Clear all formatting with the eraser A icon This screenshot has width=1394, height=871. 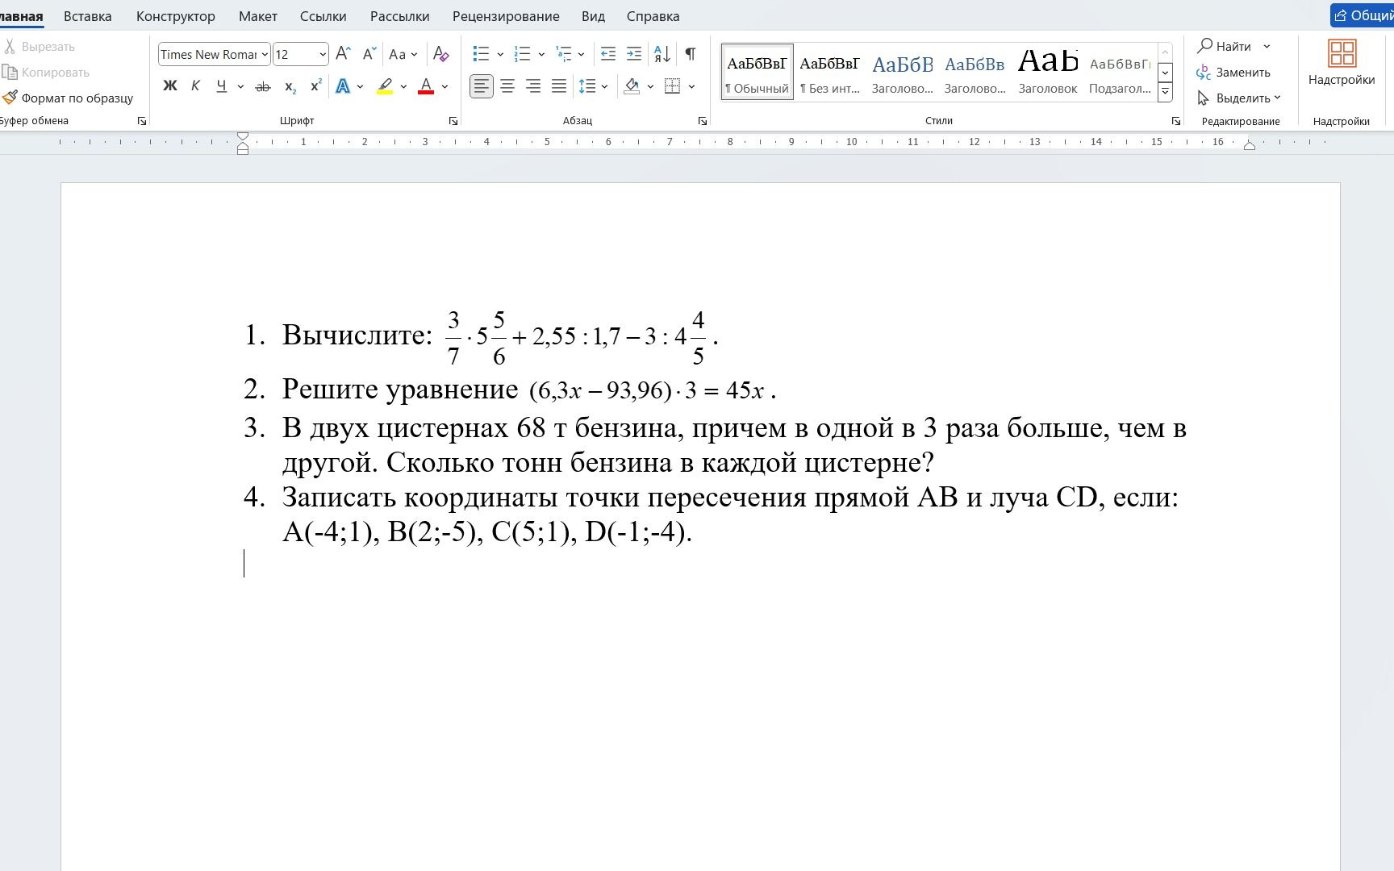440,54
